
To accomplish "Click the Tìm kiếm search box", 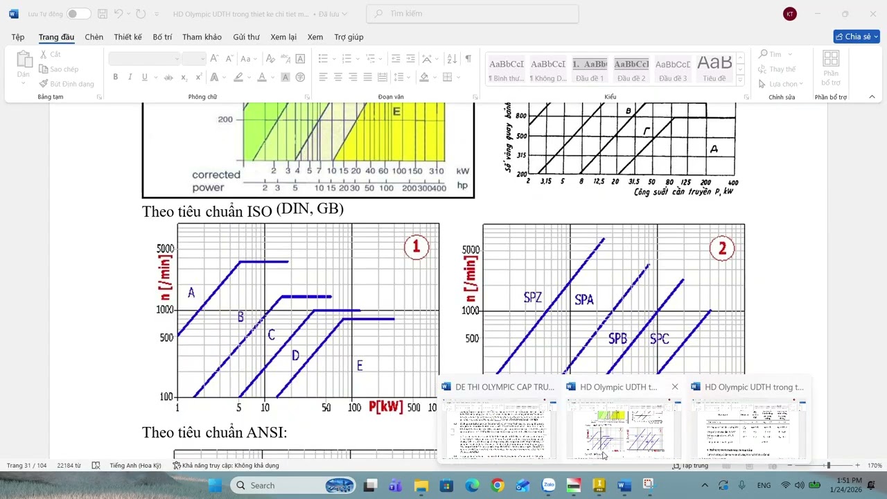I will 473,14.
